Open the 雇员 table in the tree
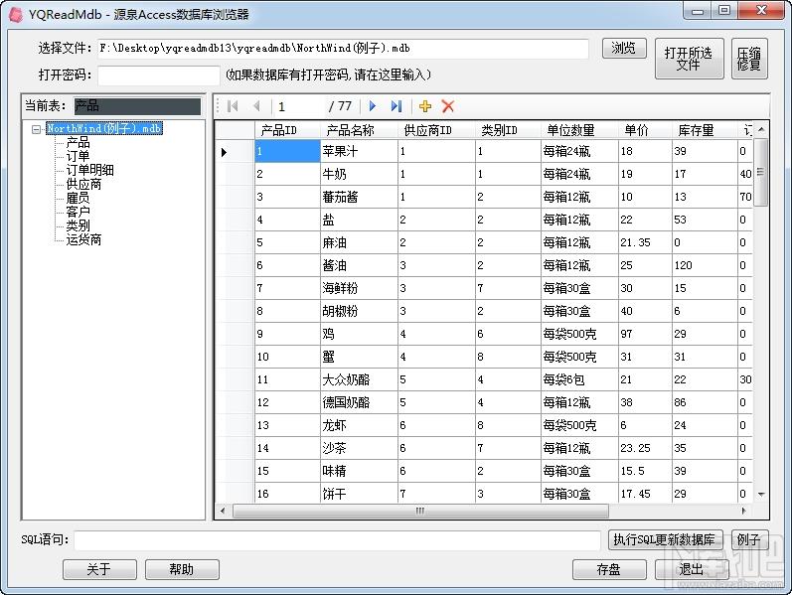Image resolution: width=792 pixels, height=595 pixels. click(78, 198)
